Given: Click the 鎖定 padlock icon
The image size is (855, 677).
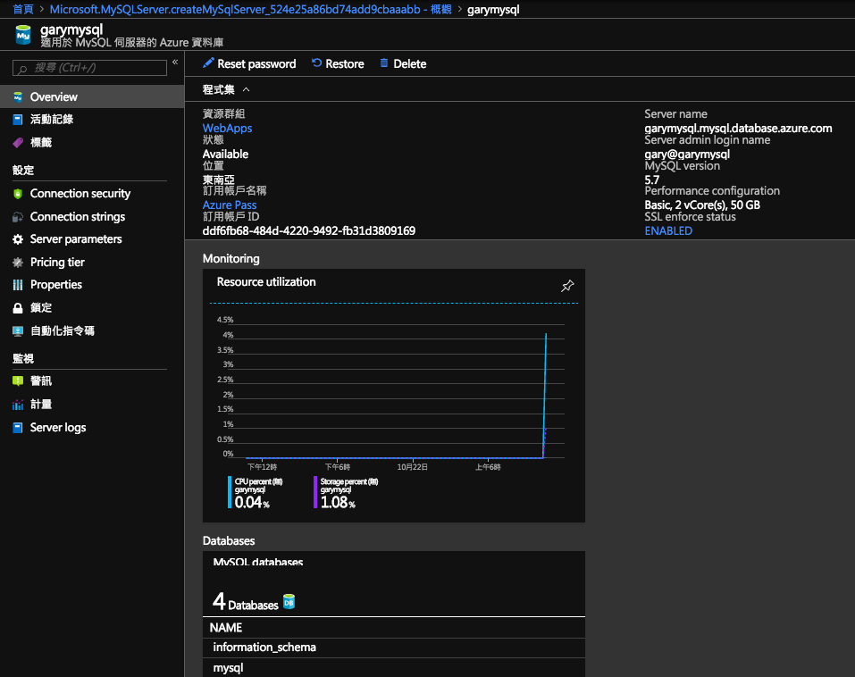Looking at the screenshot, I should 18,308.
